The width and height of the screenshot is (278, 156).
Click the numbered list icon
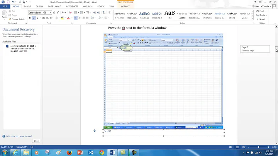(x=82, y=13)
